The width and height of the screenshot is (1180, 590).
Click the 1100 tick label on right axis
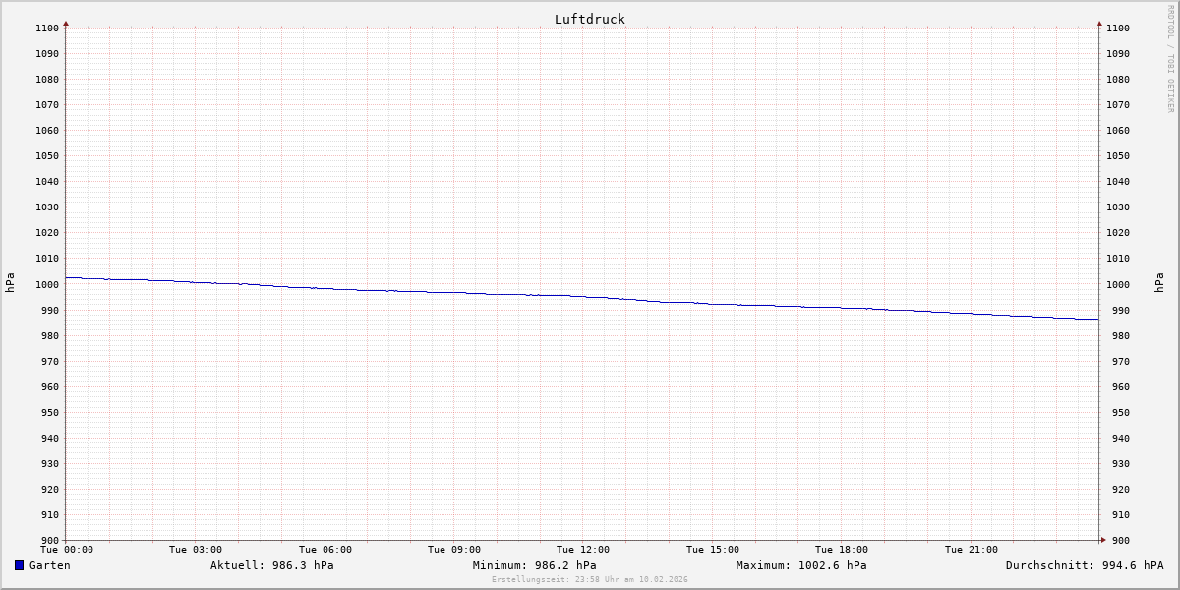tap(1119, 29)
